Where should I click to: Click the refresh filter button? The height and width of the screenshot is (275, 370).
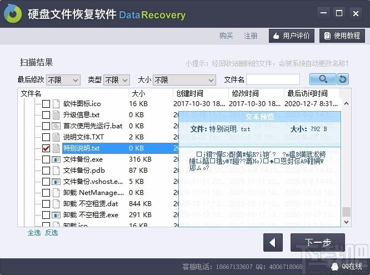[x=343, y=79]
